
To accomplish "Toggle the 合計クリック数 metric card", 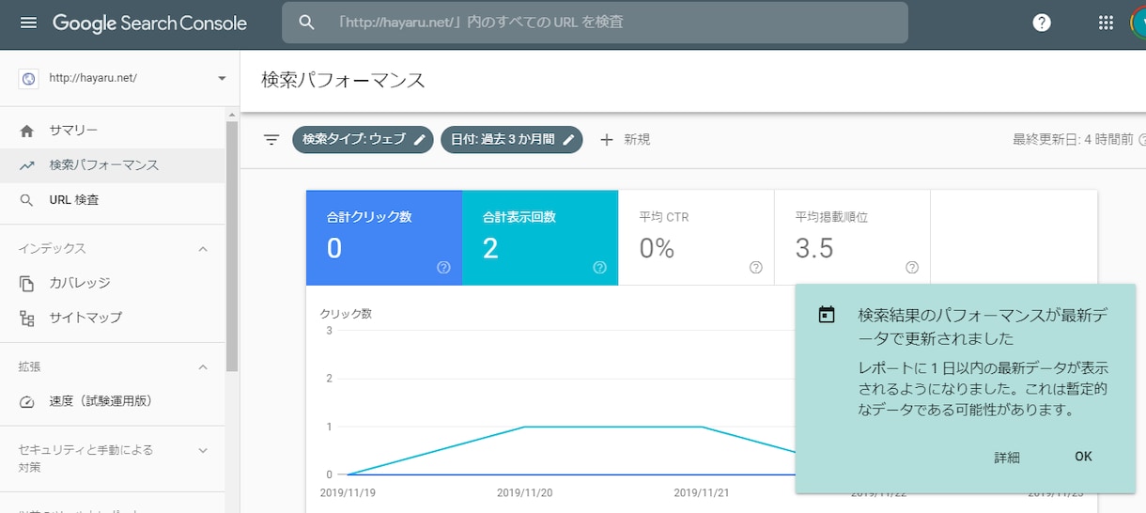I will pyautogui.click(x=384, y=238).
